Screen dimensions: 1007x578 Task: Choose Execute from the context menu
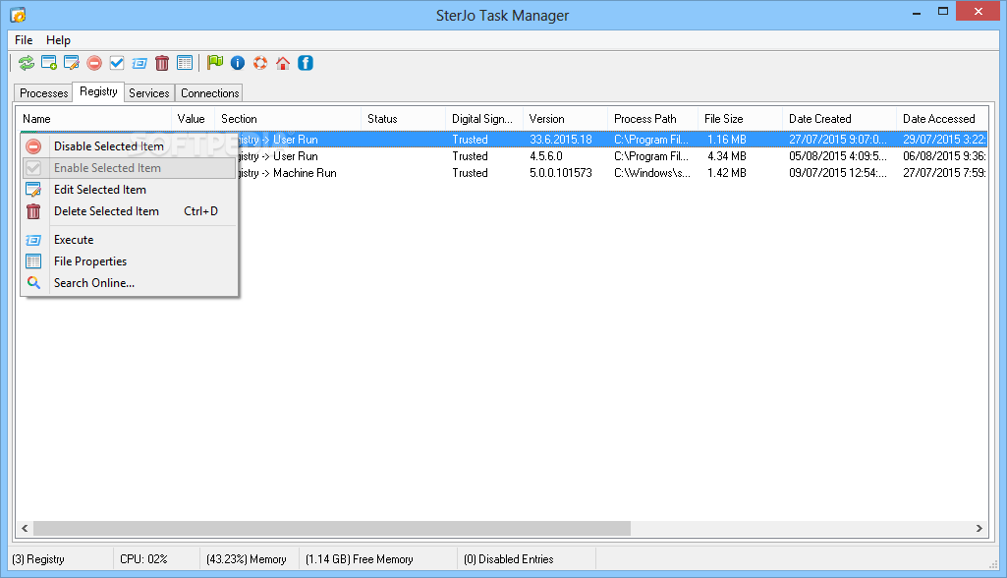pyautogui.click(x=129, y=240)
